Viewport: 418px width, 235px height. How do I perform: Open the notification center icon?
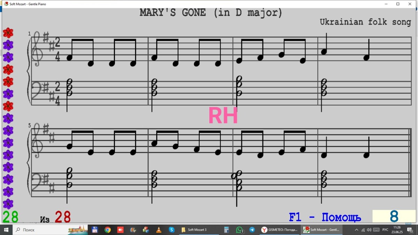[410, 230]
